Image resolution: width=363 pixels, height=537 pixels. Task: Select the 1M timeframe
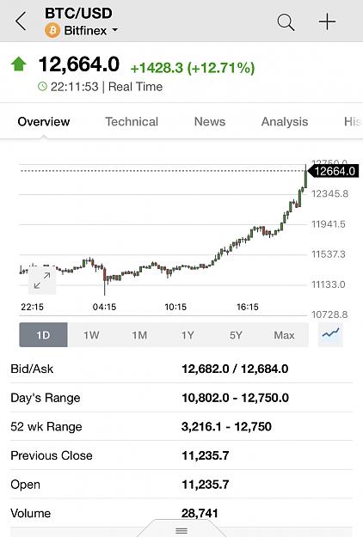point(139,334)
